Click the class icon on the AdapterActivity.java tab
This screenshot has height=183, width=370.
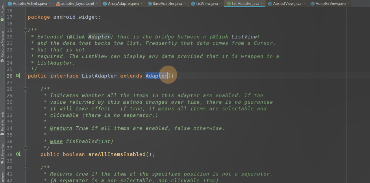pyautogui.click(x=10, y=3)
